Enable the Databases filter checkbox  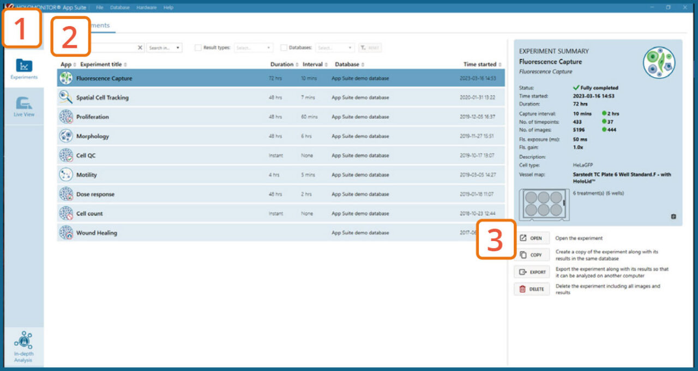(x=284, y=48)
